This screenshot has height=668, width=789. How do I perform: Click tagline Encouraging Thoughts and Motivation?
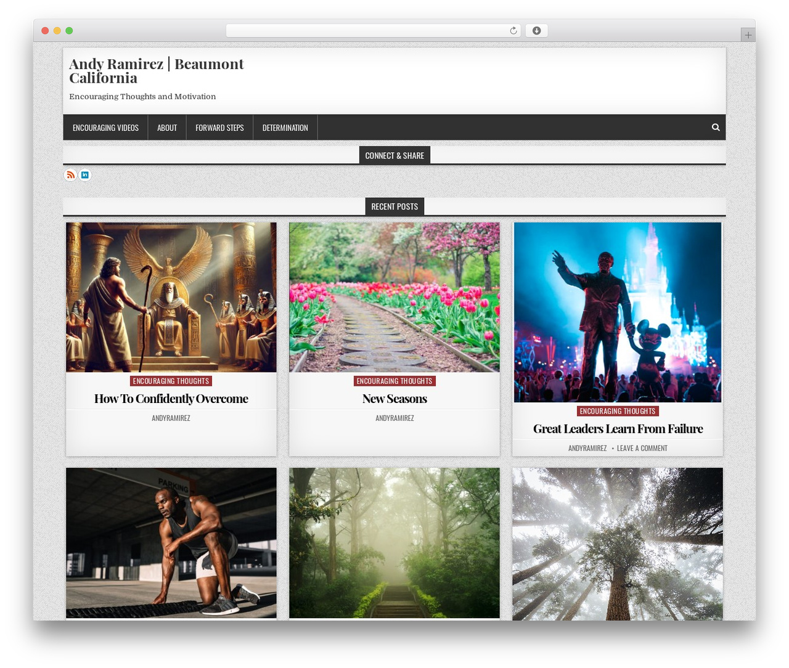click(142, 97)
